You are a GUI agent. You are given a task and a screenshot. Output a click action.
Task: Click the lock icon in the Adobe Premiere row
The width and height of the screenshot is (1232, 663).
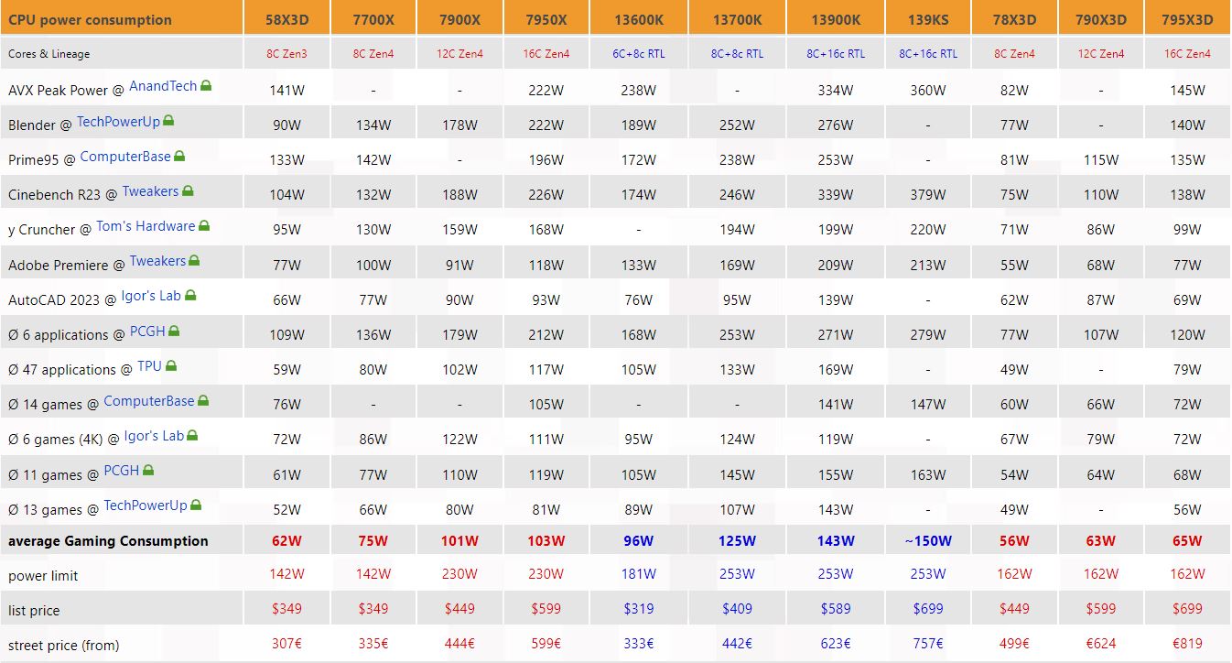pos(194,260)
